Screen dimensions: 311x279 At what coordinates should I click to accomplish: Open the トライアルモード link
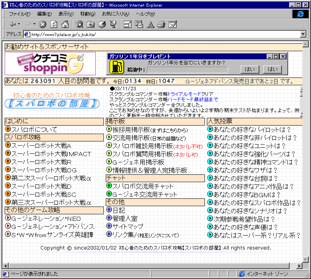tap(184, 94)
